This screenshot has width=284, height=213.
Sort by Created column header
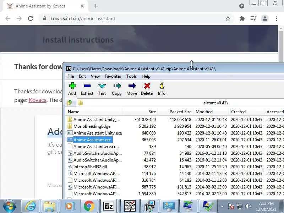click(246, 112)
